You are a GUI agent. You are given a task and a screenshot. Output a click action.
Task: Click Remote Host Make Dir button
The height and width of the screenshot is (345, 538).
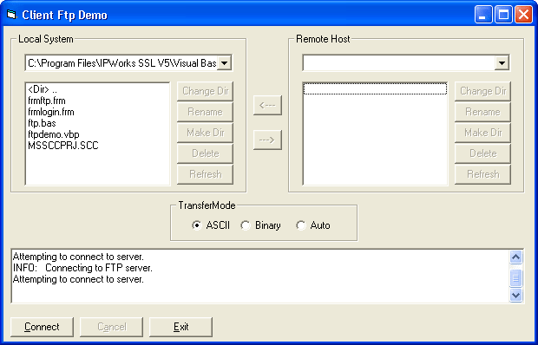click(482, 133)
